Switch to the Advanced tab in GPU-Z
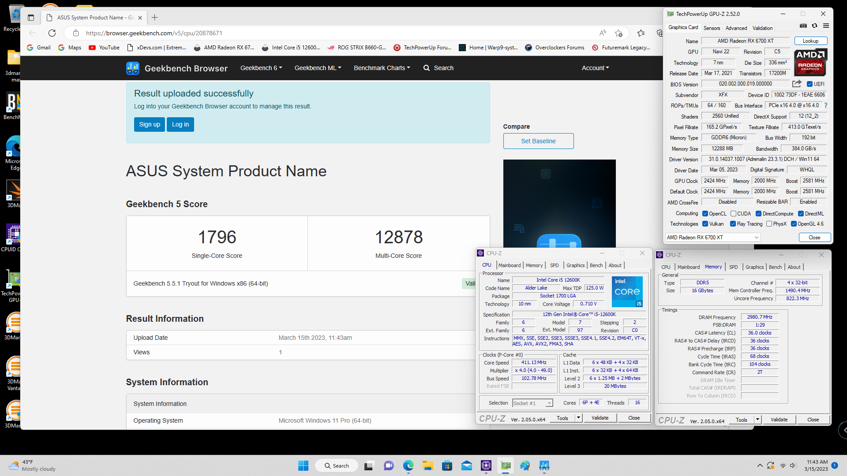This screenshot has width=847, height=476. coord(736,28)
